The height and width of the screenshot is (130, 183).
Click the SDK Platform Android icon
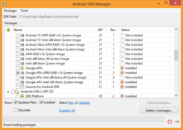(x=22, y=96)
